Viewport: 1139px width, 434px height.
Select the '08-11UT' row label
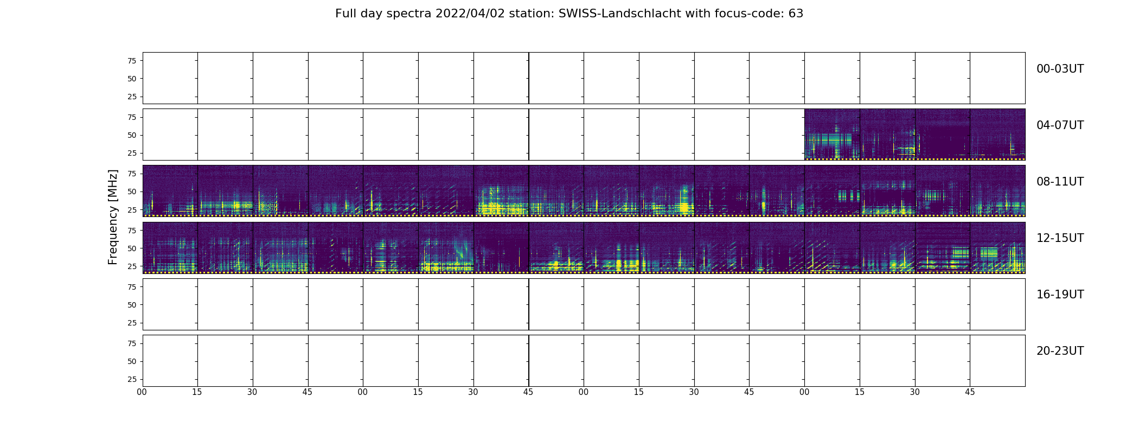click(1060, 182)
